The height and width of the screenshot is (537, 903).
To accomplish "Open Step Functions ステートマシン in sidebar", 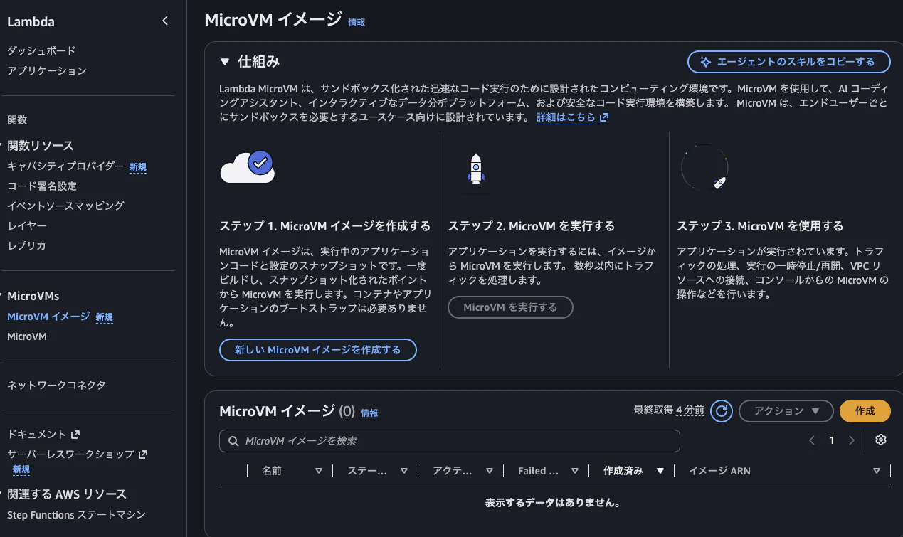I will click(76, 515).
